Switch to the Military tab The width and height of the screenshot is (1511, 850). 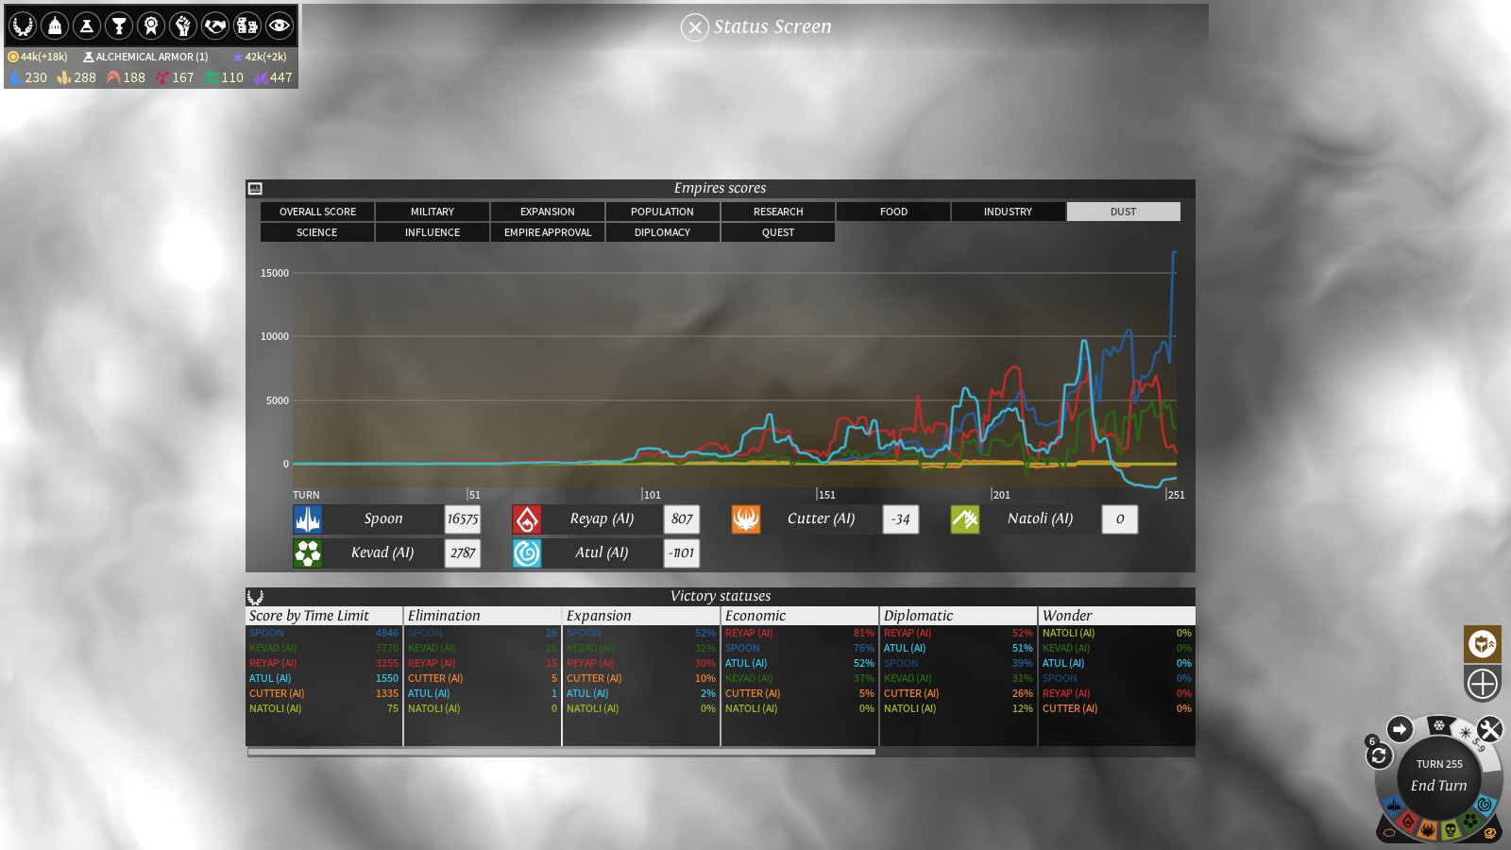(433, 212)
